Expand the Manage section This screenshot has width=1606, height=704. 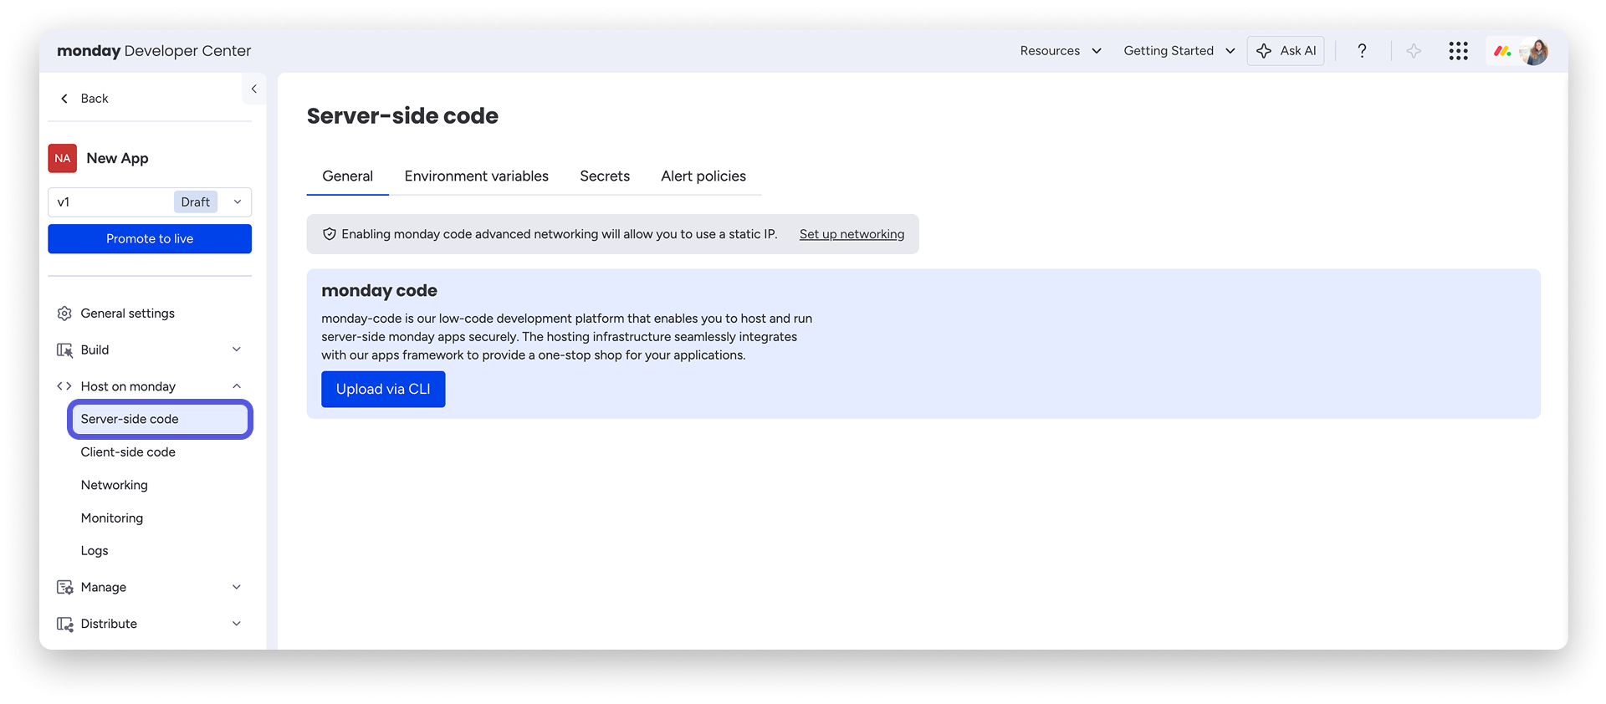coord(237,587)
